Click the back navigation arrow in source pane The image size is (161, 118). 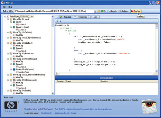click(57, 21)
